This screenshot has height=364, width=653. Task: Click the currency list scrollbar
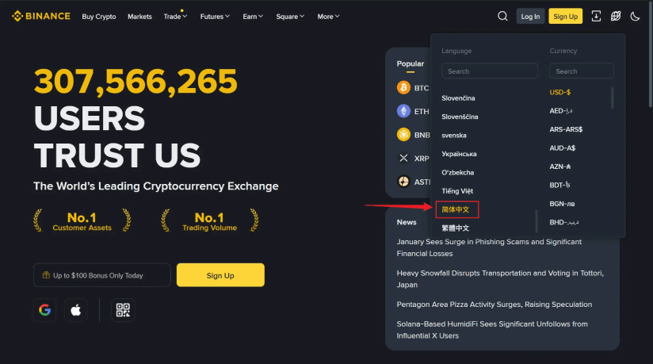(612, 98)
